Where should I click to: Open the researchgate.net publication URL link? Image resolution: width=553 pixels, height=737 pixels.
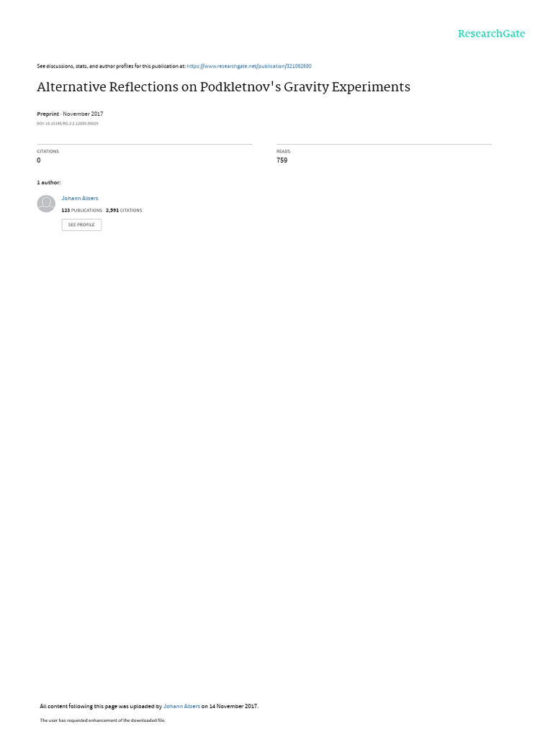(248, 66)
